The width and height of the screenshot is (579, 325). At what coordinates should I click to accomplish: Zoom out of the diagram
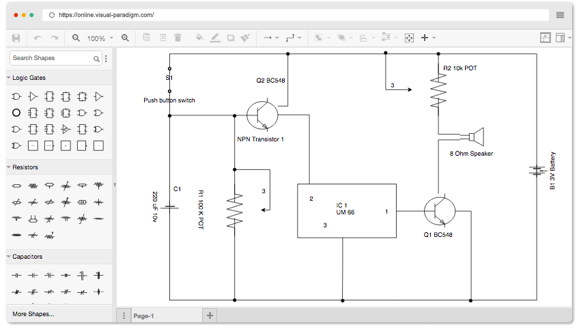[76, 38]
